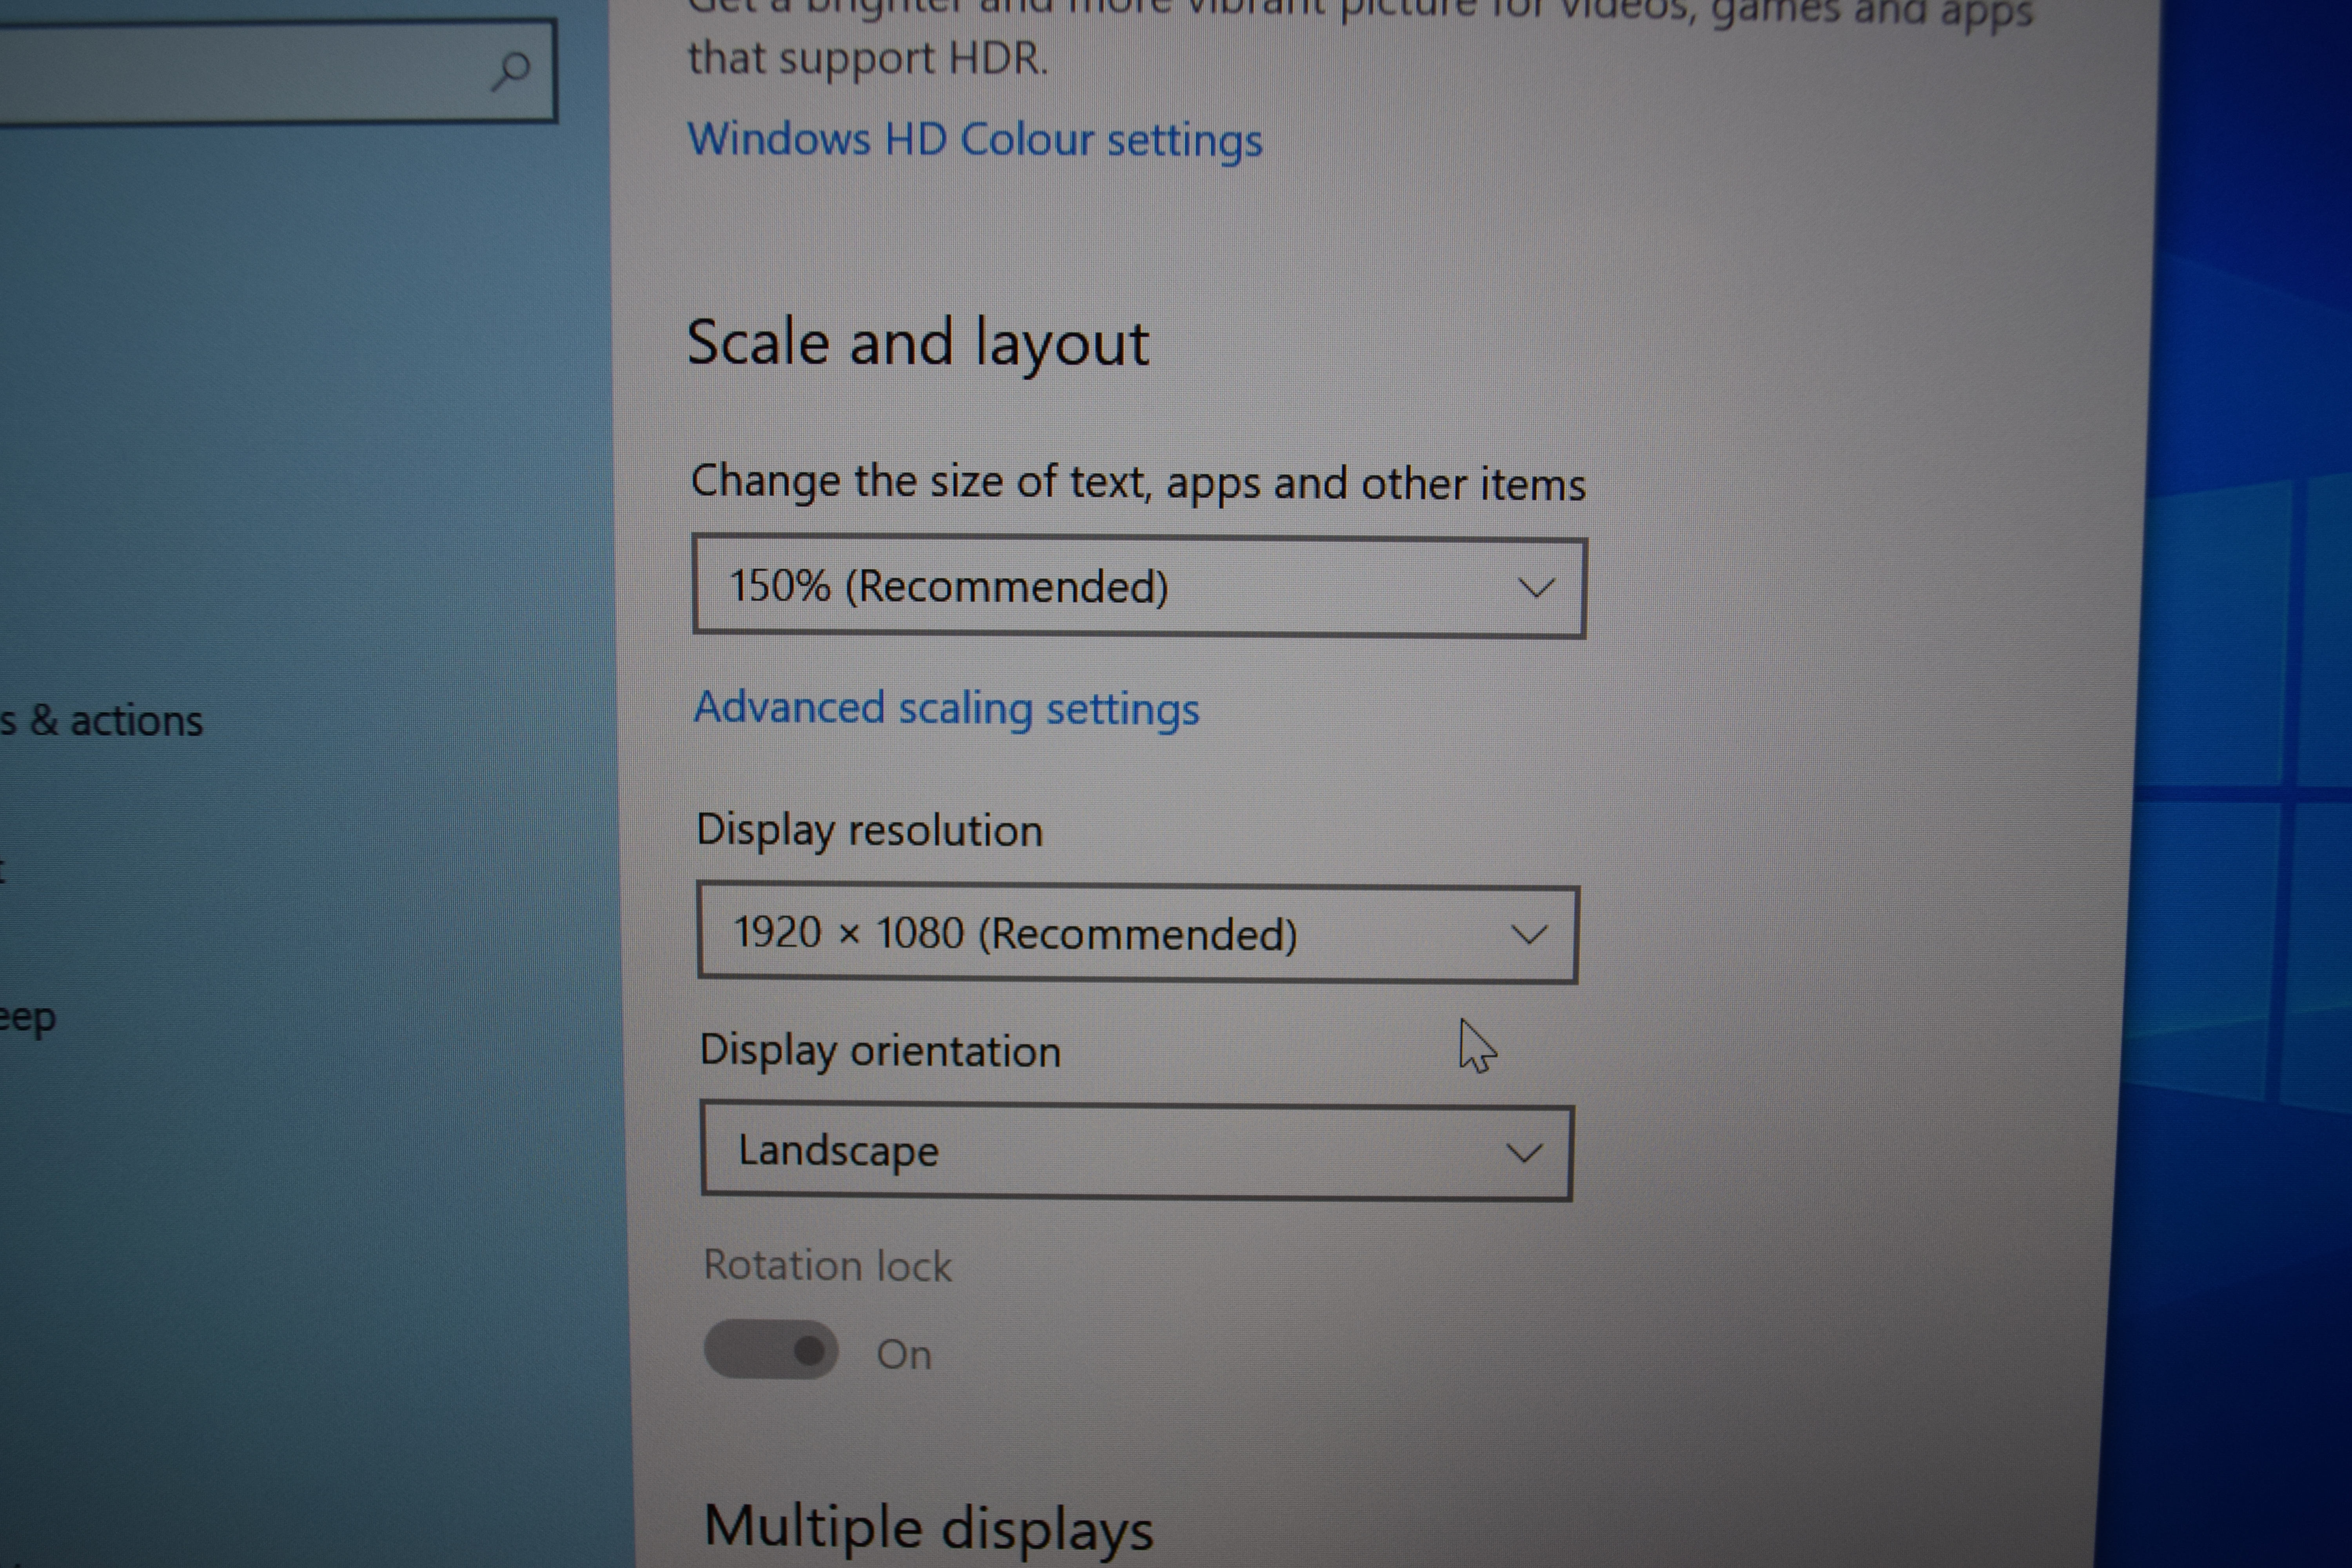
Task: Click the 'Rotation lock' label
Action: (827, 1266)
